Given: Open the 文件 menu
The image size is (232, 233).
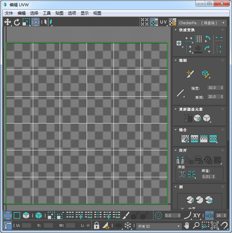Looking at the screenshot, I should [x=9, y=13].
